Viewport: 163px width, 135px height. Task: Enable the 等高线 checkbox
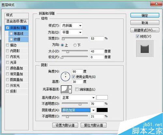tap(11, 34)
